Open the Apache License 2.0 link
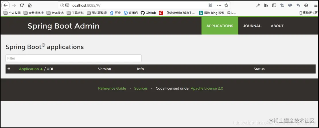This screenshot has width=319, height=128. click(x=207, y=88)
